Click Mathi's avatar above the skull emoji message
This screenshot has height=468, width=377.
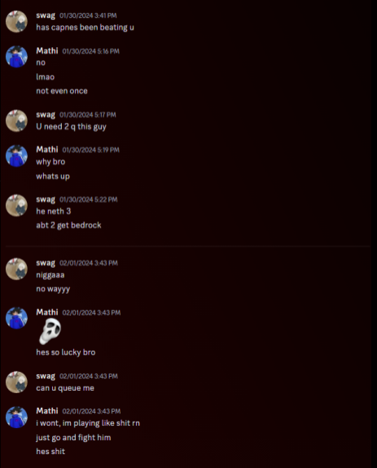tap(17, 318)
